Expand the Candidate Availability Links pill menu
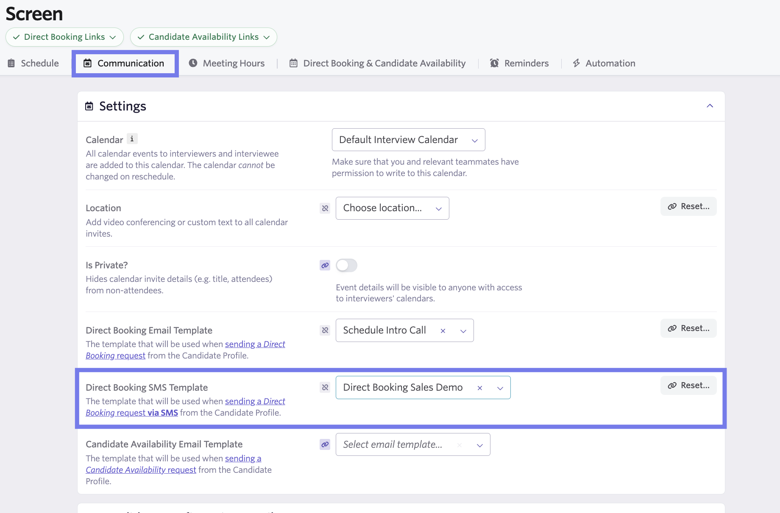780x513 pixels. [203, 37]
